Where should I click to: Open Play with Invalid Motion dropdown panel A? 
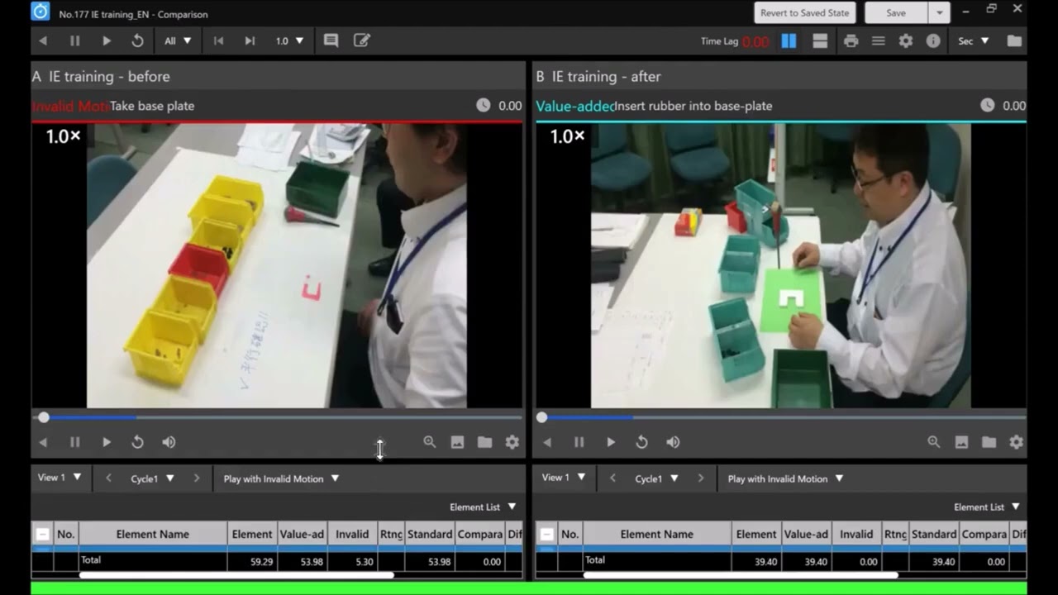pos(281,478)
